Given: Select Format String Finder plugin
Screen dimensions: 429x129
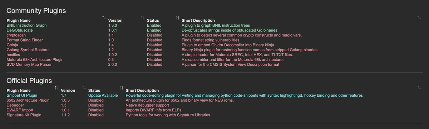Looking at the screenshot, I should 25,40.
